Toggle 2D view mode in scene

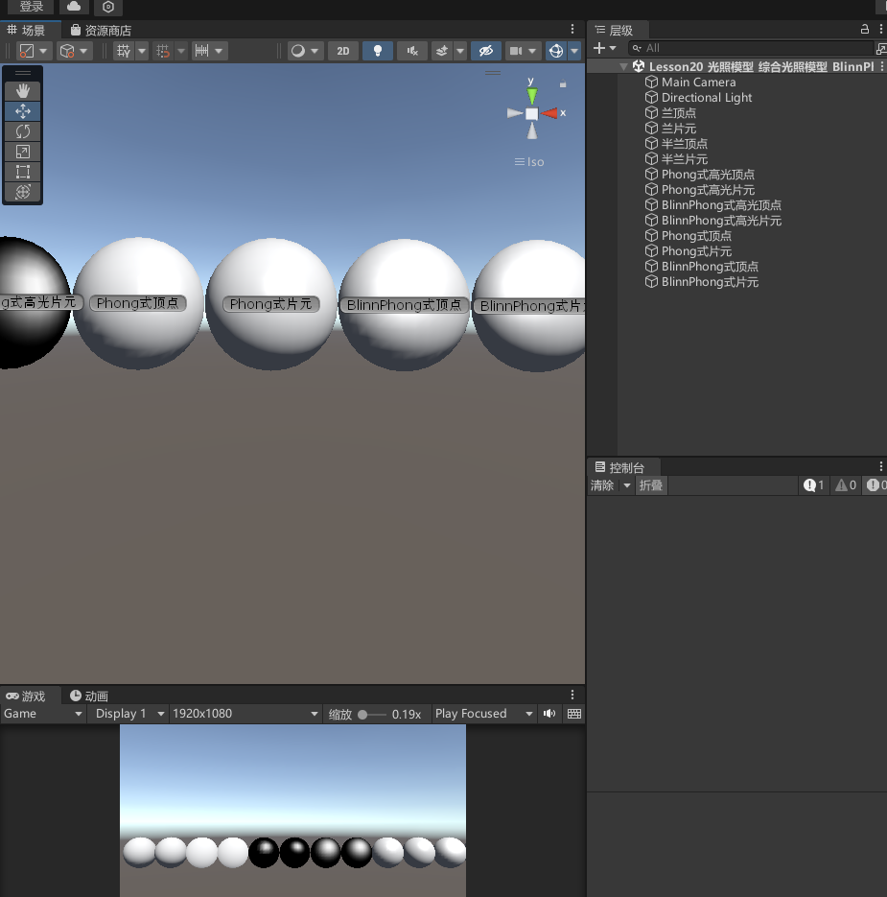[x=342, y=51]
